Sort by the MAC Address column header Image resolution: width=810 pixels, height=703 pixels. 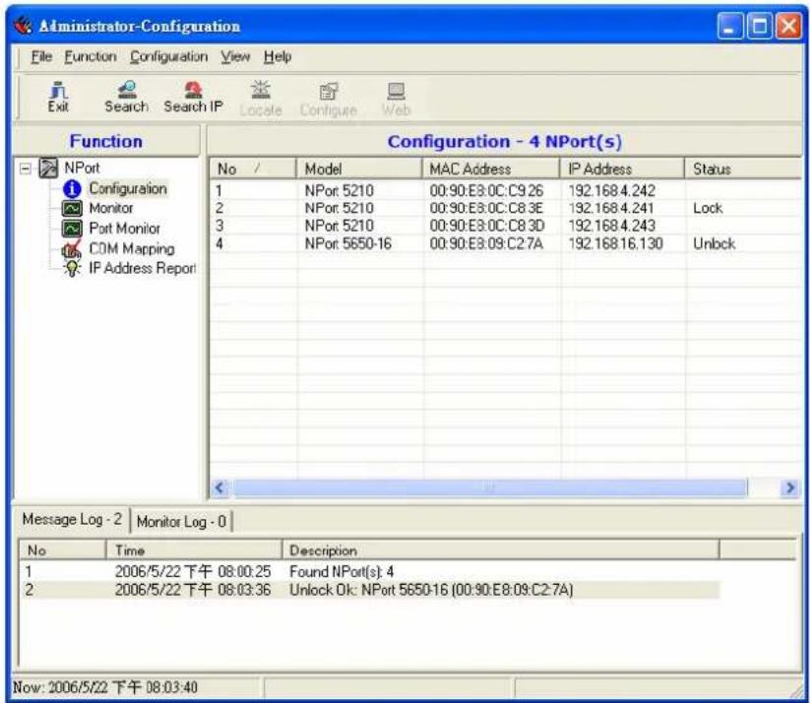pos(491,168)
